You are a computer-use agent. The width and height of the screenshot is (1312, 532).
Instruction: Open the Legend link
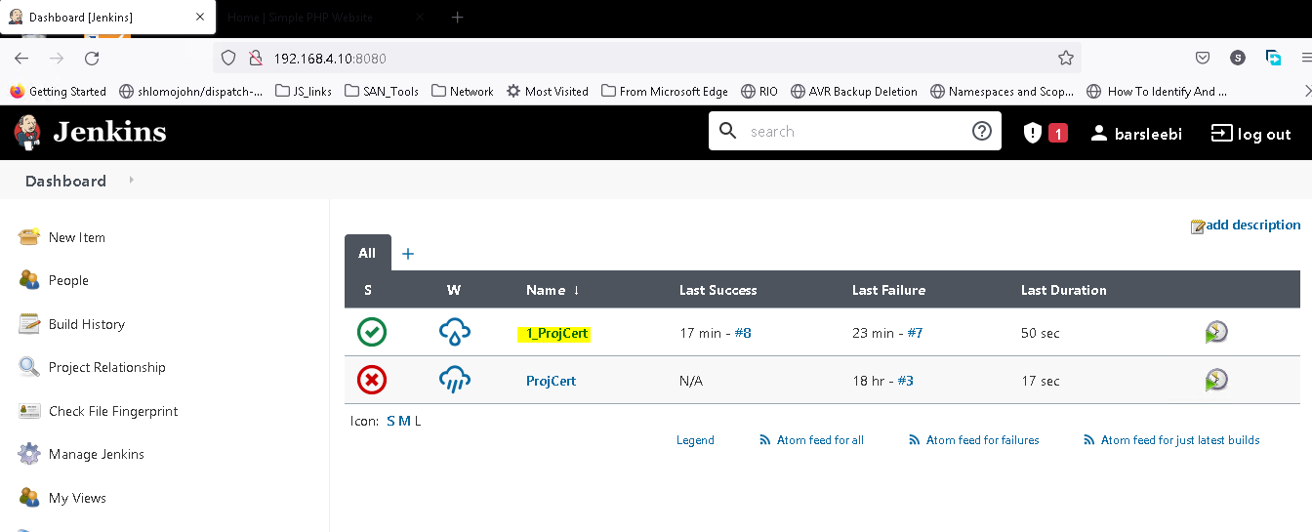pos(695,440)
